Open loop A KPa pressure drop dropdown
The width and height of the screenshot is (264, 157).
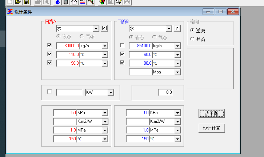click(x=105, y=113)
